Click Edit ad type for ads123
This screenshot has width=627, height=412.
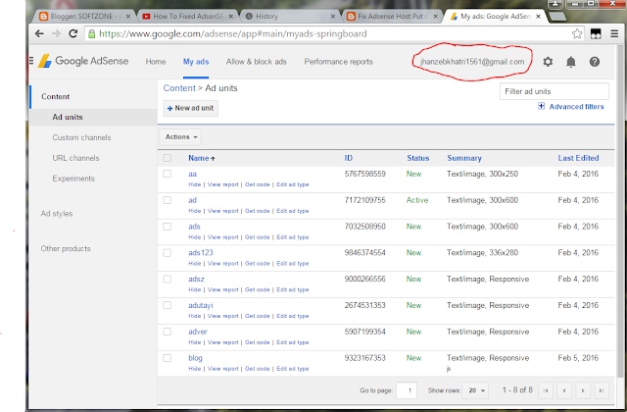(x=293, y=264)
